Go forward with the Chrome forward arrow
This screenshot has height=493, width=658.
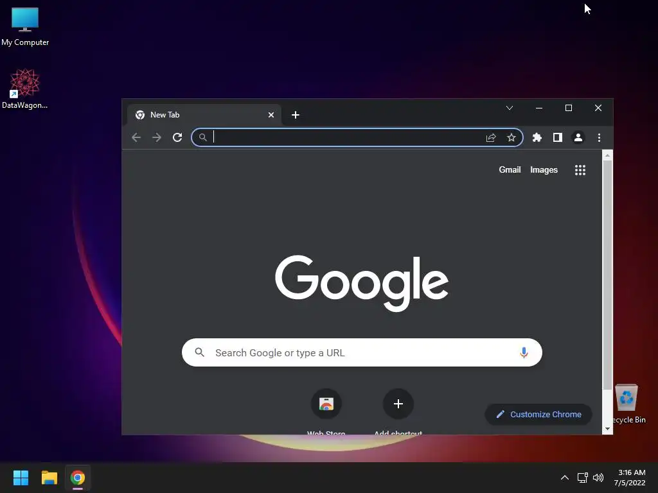(x=157, y=137)
